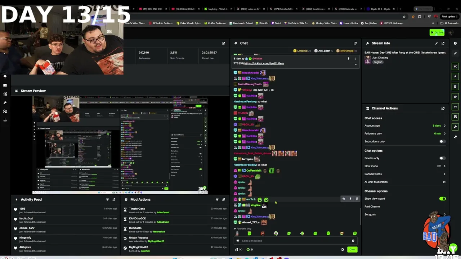Pop out the Chat panel
Image resolution: width=461 pixels, height=259 pixels.
click(355, 43)
